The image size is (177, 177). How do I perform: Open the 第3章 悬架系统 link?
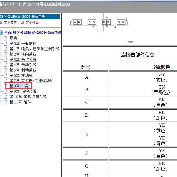[x=23, y=60]
